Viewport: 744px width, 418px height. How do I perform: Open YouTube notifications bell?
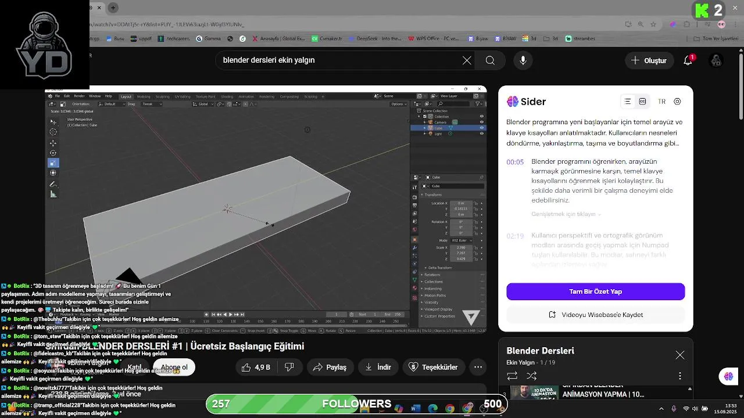[688, 60]
